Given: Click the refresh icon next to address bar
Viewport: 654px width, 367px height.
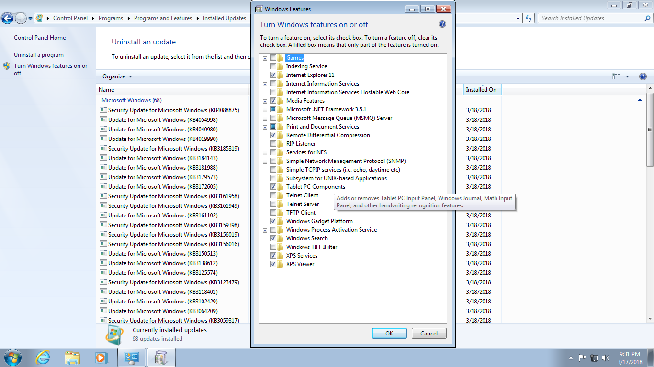Looking at the screenshot, I should tap(529, 18).
